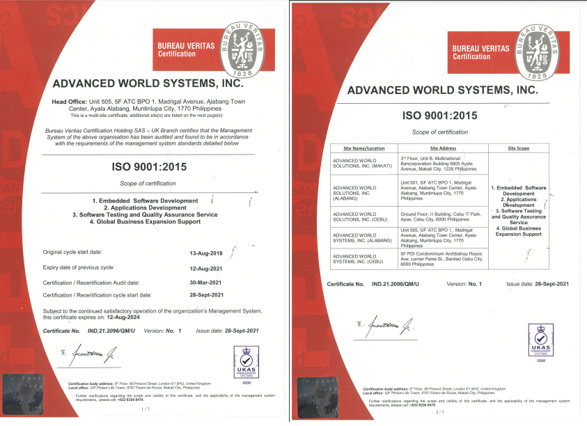Click the 'Original cycle start date:' label
Image resolution: width=587 pixels, height=426 pixels.
click(x=72, y=252)
